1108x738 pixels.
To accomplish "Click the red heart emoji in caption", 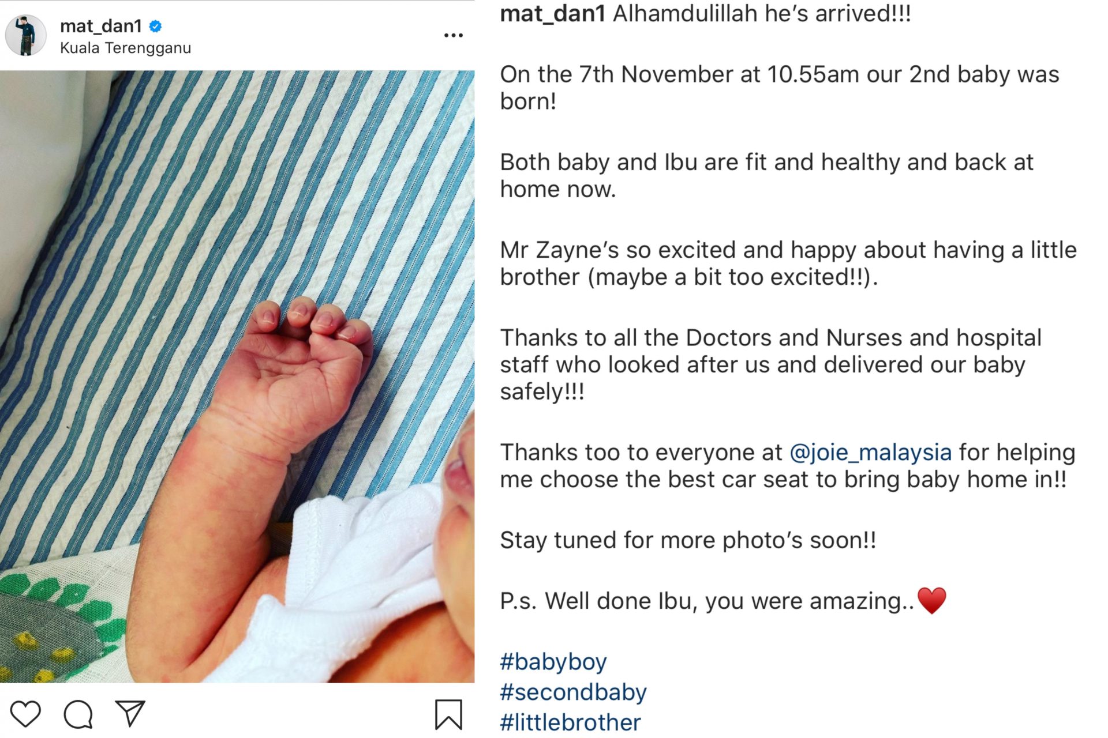I will (932, 601).
